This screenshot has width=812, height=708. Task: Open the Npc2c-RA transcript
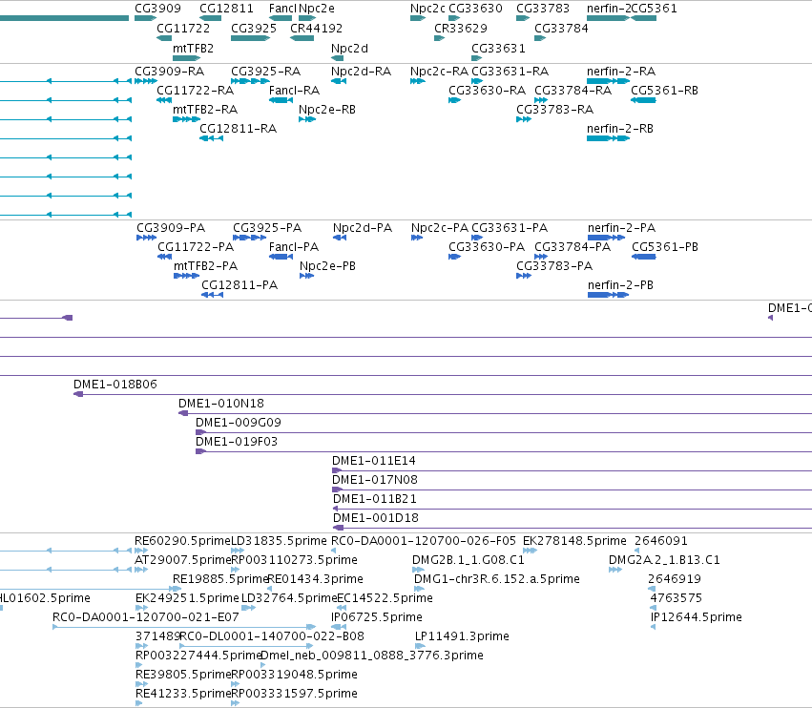click(418, 81)
